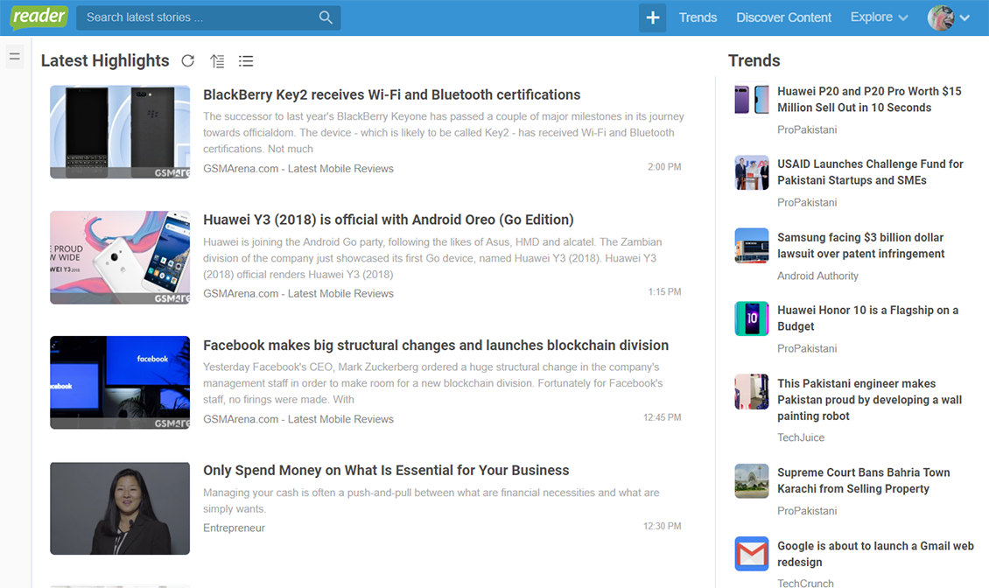The width and height of the screenshot is (989, 588).
Task: Open BlackBerry Key2 certifications article
Action: [x=392, y=94]
